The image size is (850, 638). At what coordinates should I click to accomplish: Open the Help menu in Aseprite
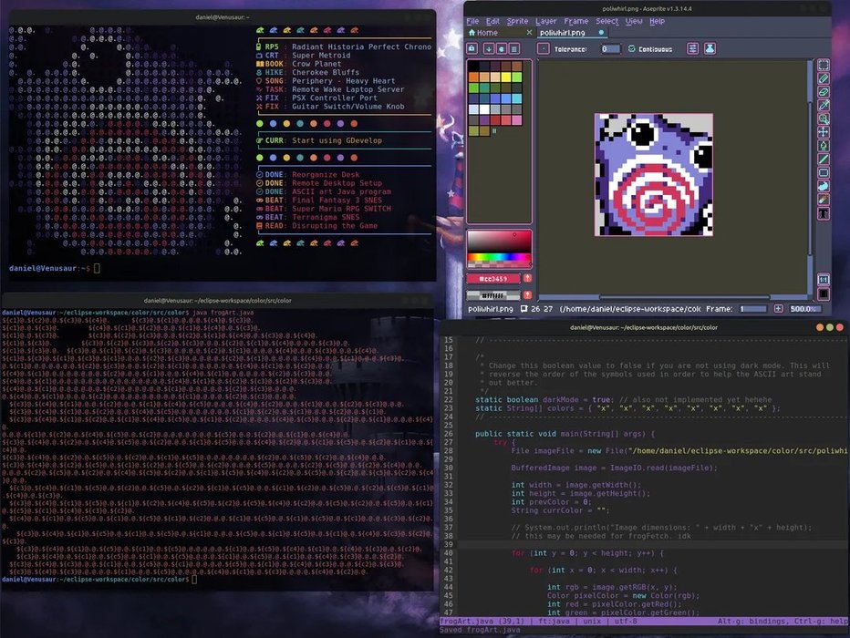coord(657,21)
